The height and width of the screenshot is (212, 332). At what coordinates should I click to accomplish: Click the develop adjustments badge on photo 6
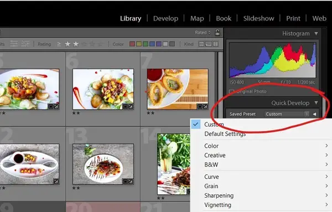pos(131,106)
